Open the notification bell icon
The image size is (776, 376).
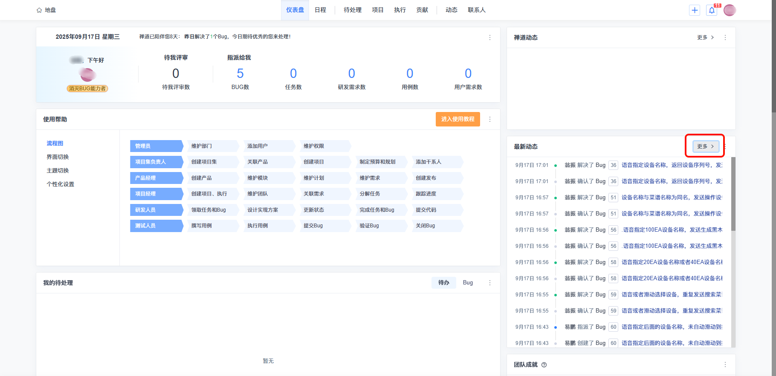tap(712, 10)
